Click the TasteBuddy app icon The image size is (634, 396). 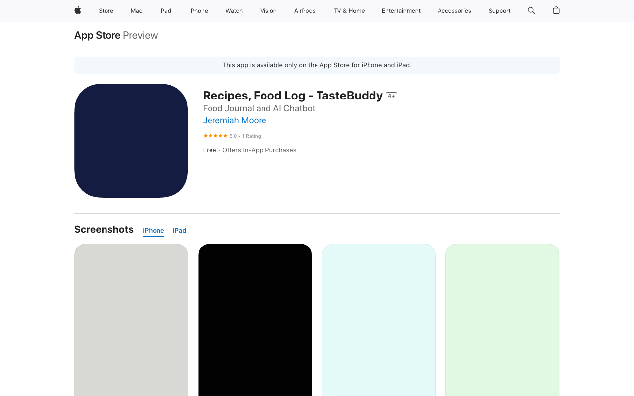(x=131, y=141)
